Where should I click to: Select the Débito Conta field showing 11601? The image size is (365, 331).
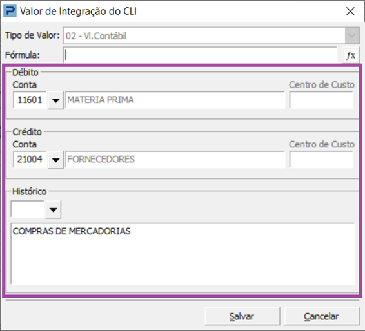pyautogui.click(x=30, y=100)
